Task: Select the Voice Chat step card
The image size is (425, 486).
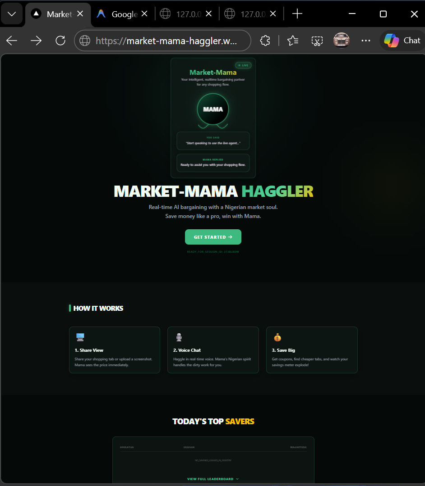Action: click(213, 350)
